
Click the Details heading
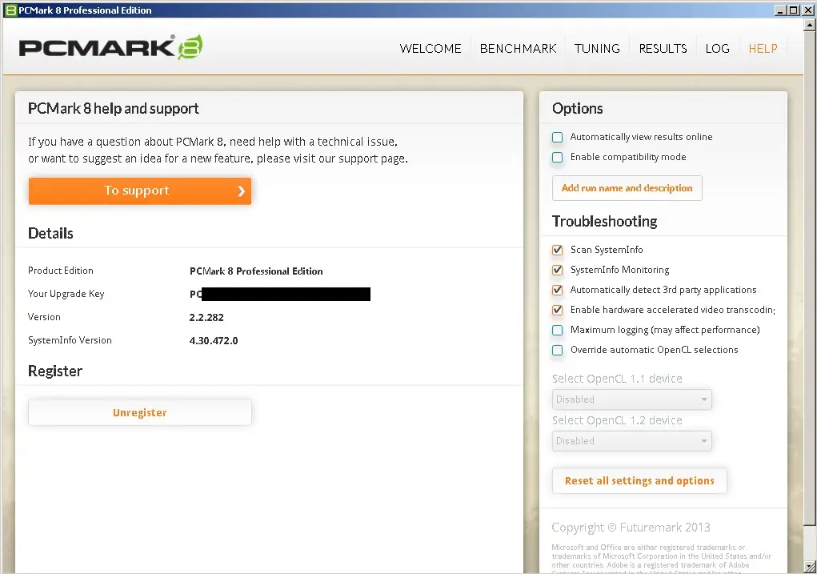coord(50,234)
